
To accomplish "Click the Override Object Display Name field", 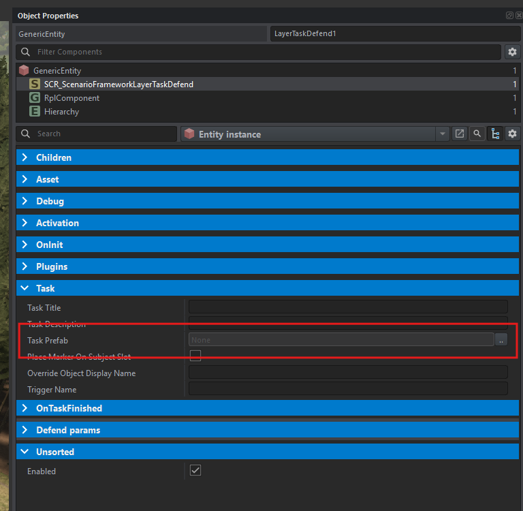I will click(348, 372).
